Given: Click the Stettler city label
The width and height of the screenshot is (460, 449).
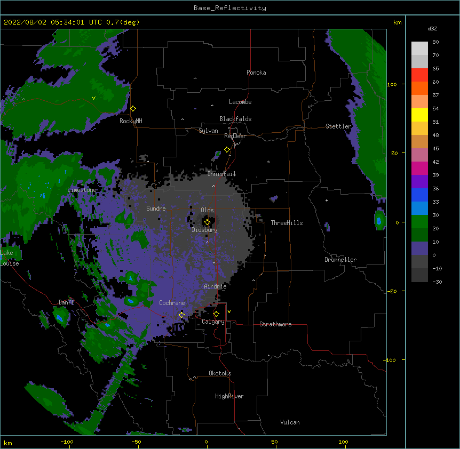Looking at the screenshot, I should tap(338, 126).
